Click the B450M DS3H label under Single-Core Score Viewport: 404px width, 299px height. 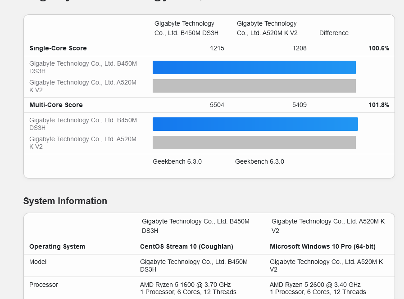coord(83,67)
